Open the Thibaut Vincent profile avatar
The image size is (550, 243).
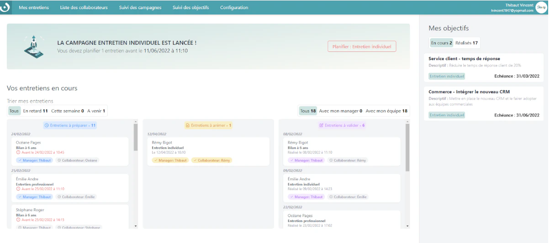coord(541,7)
